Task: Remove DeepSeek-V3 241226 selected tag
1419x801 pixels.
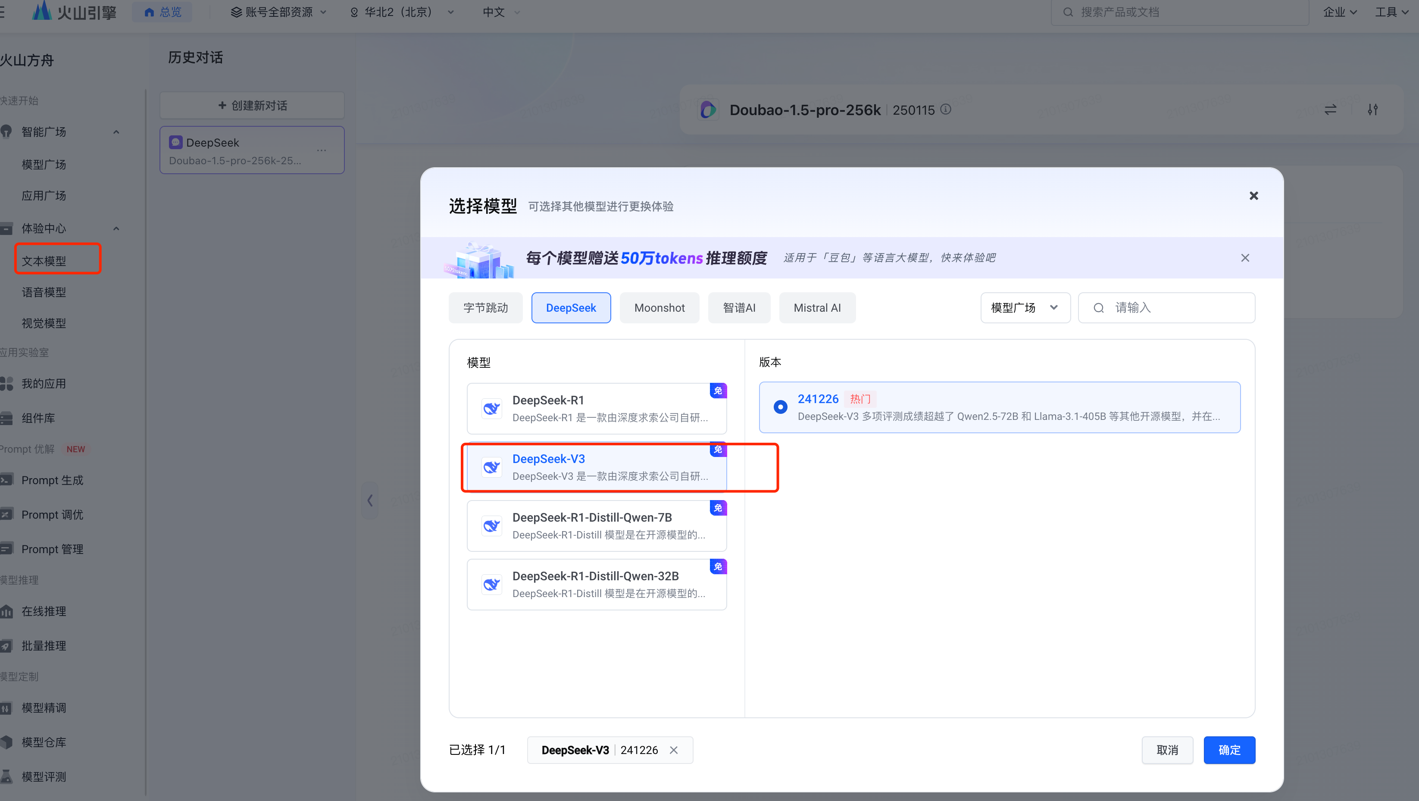Action: [x=675, y=749]
